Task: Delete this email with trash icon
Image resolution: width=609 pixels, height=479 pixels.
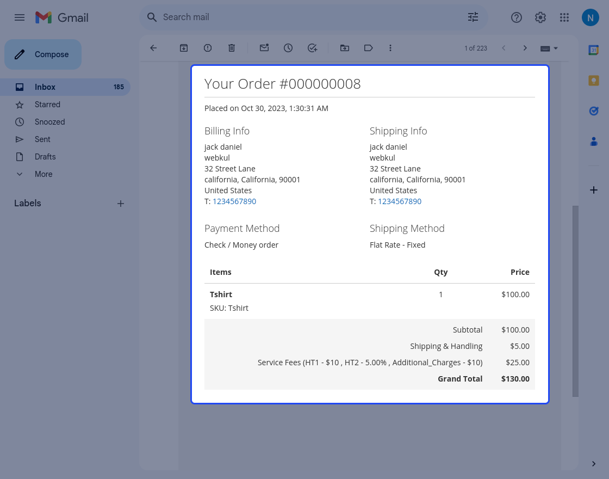Action: pyautogui.click(x=232, y=48)
